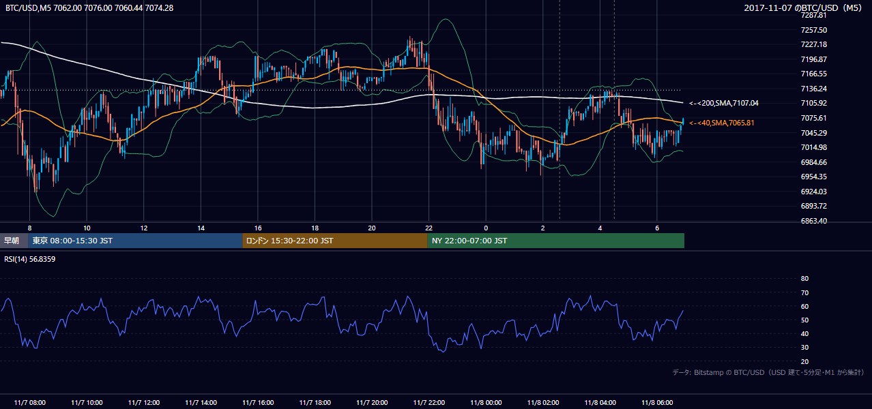Image resolution: width=872 pixels, height=409 pixels.
Task: Click the RSI 30 level label
Action: pos(804,348)
